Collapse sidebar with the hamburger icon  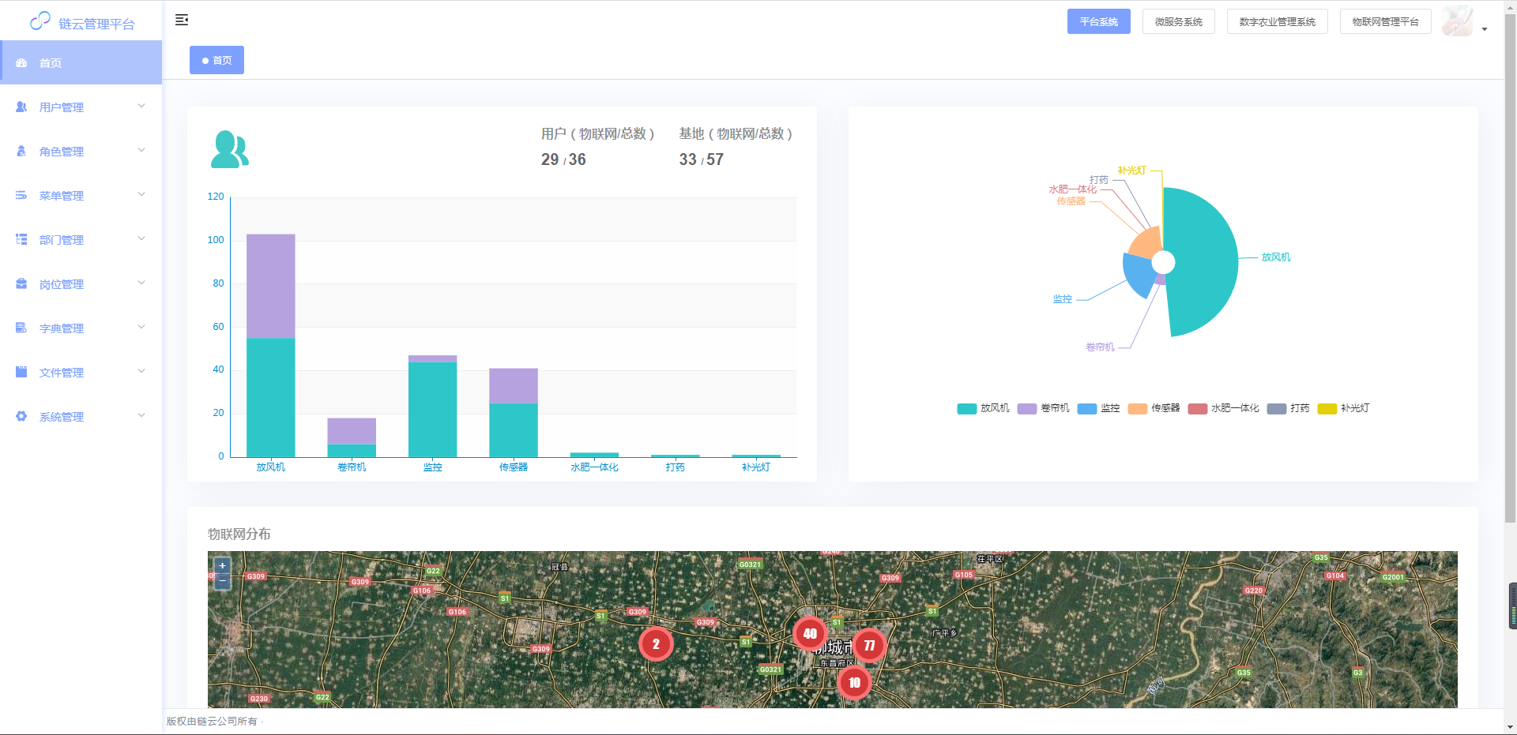[182, 20]
